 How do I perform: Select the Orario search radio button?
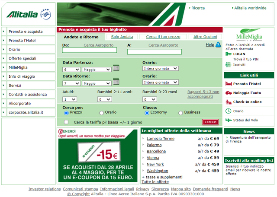[101, 113]
